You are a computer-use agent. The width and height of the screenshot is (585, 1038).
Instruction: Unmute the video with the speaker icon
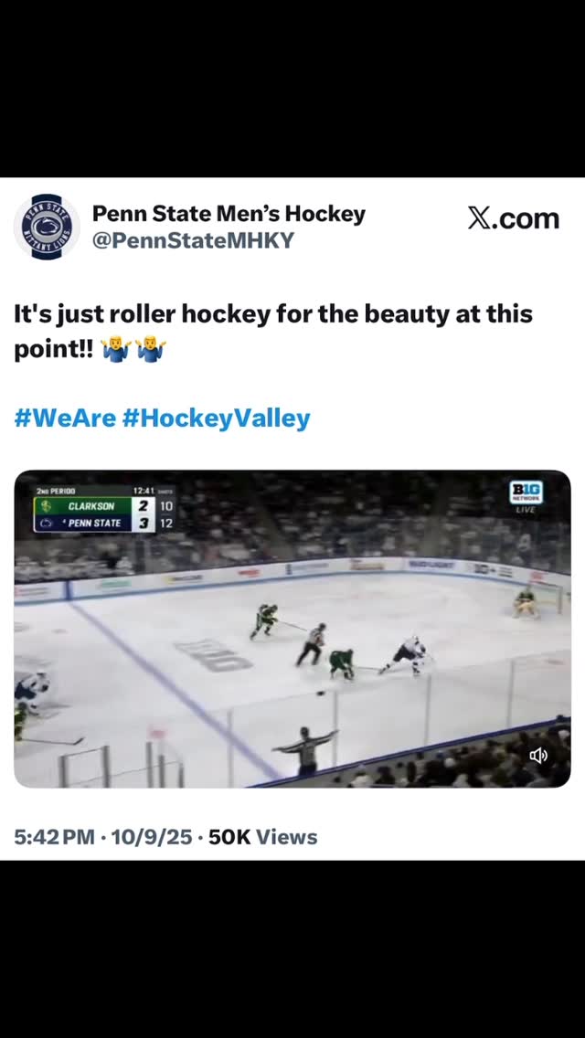pyautogui.click(x=538, y=755)
